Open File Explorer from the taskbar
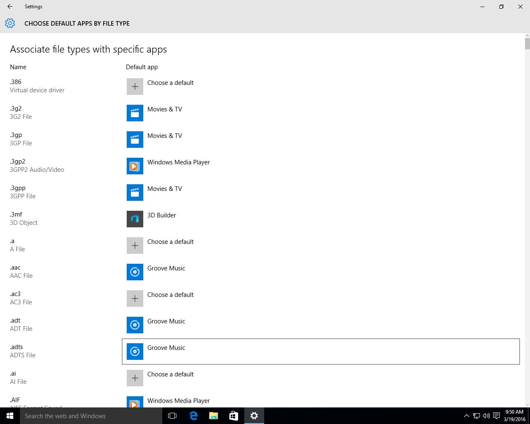Image resolution: width=530 pixels, height=424 pixels. tap(214, 416)
